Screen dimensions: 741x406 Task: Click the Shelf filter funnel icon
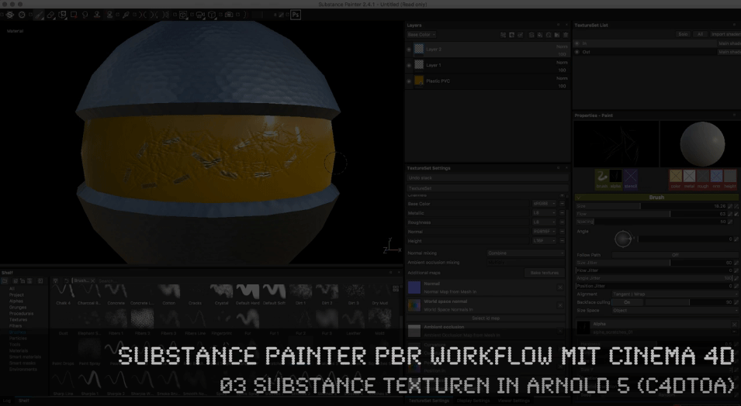(55, 281)
